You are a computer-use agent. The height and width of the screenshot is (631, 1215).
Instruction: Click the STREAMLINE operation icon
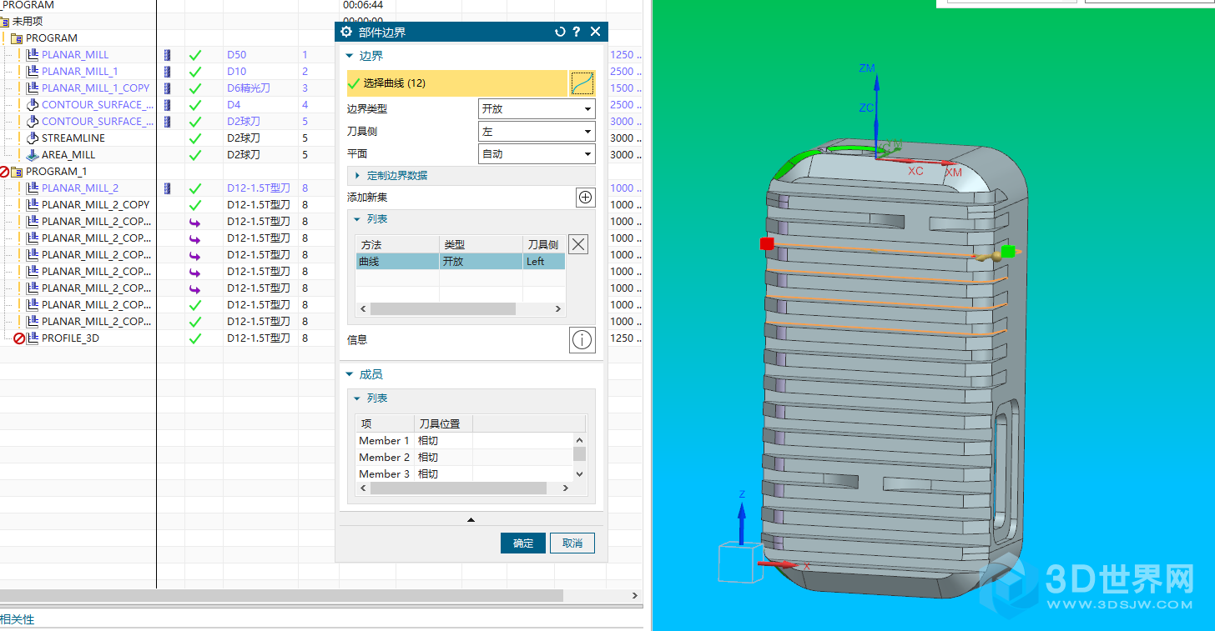33,138
